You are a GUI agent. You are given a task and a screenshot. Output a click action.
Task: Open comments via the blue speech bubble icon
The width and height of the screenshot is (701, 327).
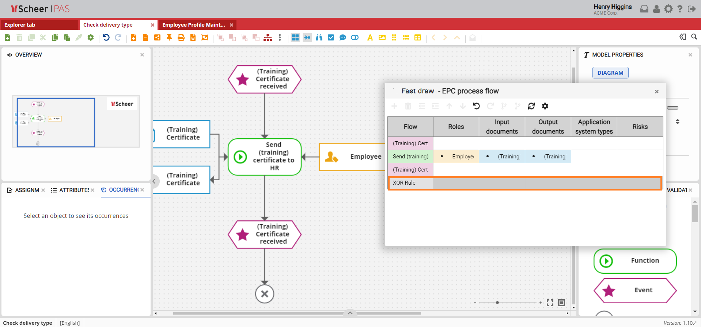[x=342, y=38]
